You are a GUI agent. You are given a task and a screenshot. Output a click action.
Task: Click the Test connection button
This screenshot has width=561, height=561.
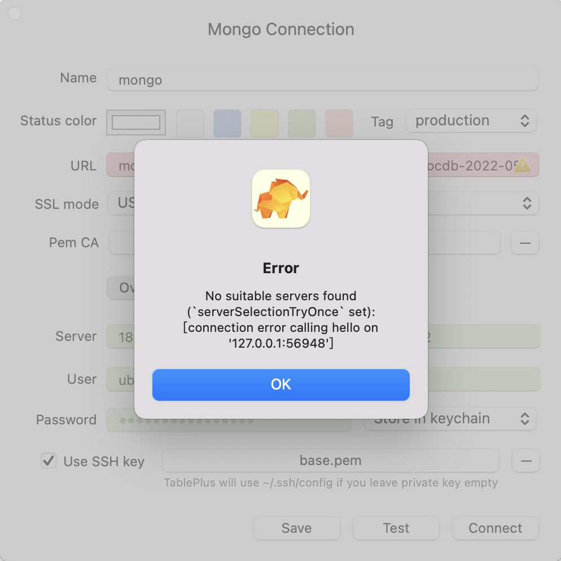[396, 528]
